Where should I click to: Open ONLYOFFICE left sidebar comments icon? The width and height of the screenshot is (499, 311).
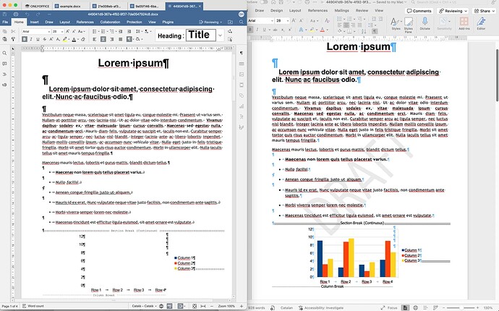[4, 64]
